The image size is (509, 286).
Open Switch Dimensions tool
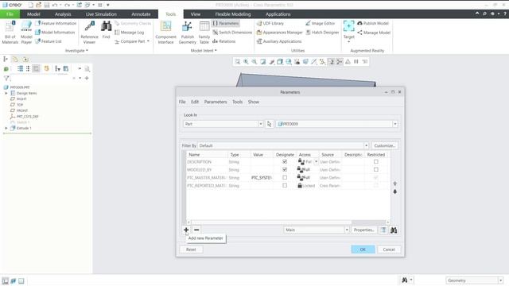pos(232,33)
